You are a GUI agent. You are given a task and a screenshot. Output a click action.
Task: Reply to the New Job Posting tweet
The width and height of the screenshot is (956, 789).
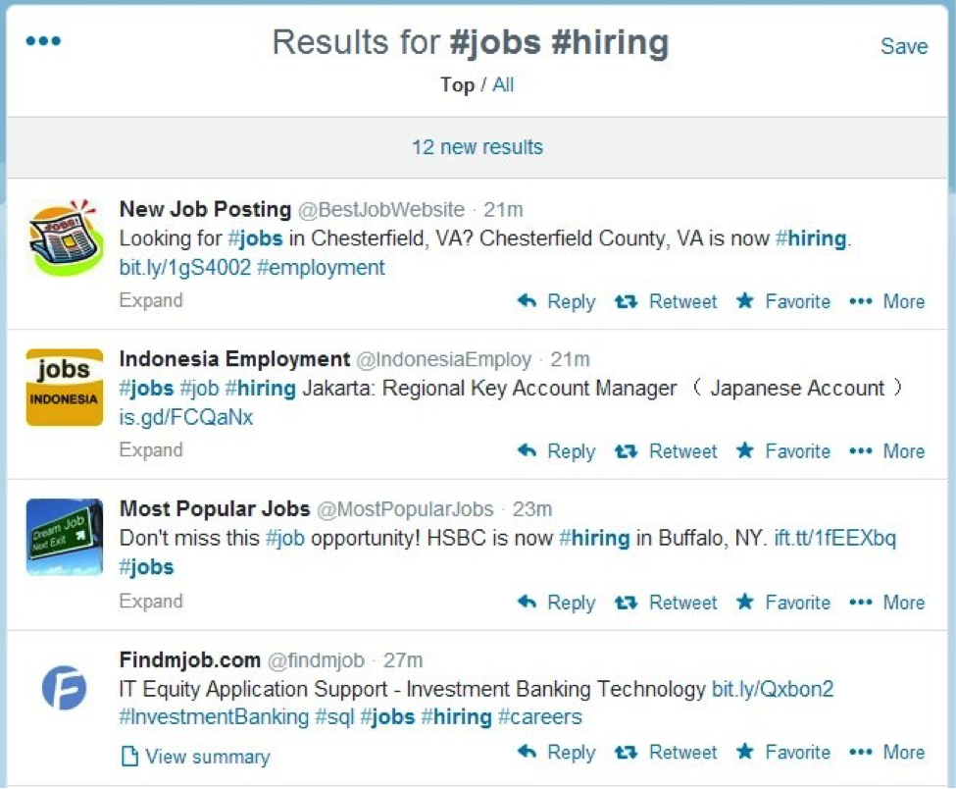point(555,301)
